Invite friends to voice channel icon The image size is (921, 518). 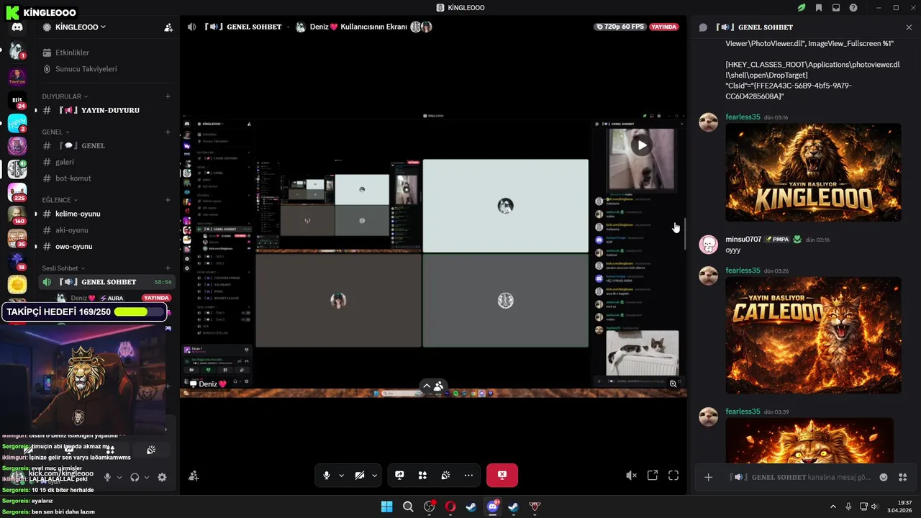pos(194,476)
